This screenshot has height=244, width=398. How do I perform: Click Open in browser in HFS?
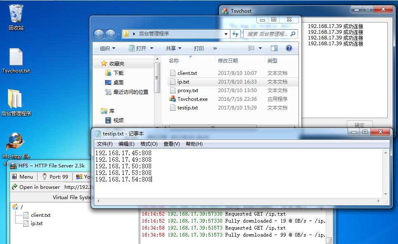[36, 187]
